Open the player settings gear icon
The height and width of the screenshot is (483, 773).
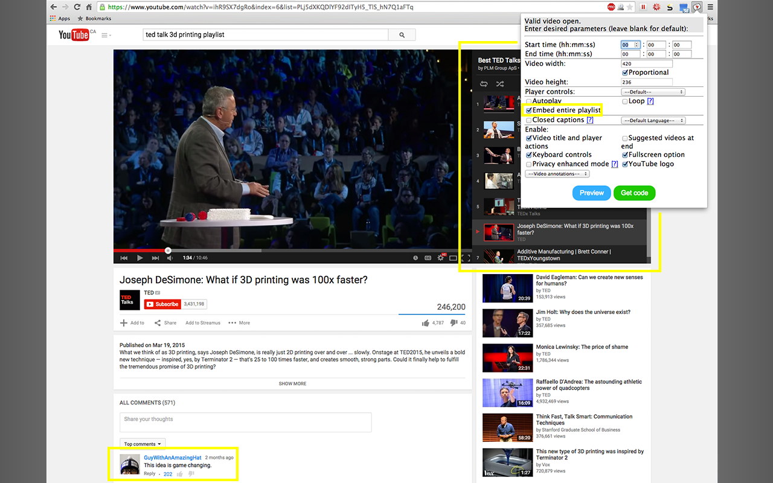(x=441, y=258)
